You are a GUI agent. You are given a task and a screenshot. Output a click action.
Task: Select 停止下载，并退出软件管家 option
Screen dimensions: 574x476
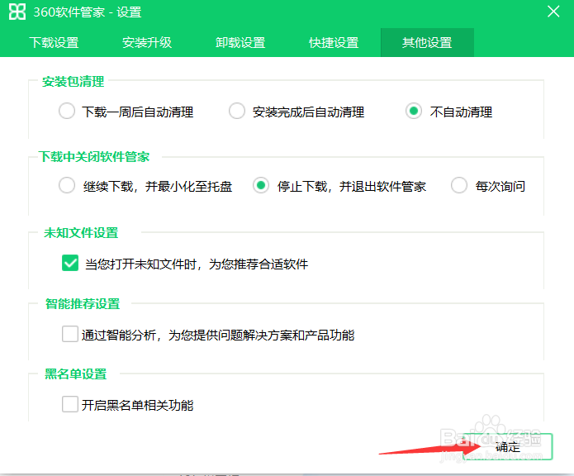(261, 185)
